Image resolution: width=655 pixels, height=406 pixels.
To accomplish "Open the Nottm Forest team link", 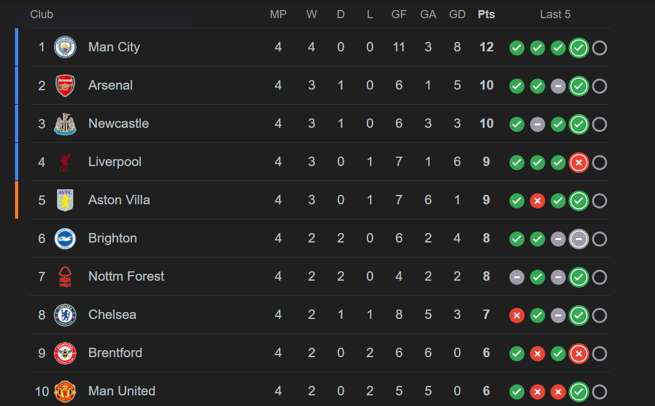I will [x=126, y=276].
